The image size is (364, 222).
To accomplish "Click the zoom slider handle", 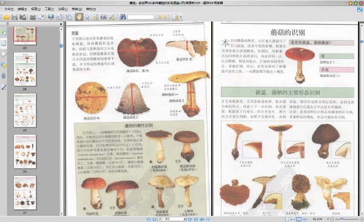I will click(x=342, y=219).
